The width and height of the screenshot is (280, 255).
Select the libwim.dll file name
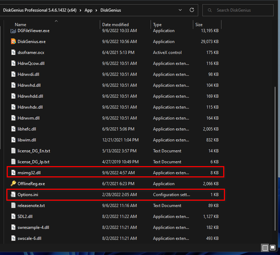point(27,140)
